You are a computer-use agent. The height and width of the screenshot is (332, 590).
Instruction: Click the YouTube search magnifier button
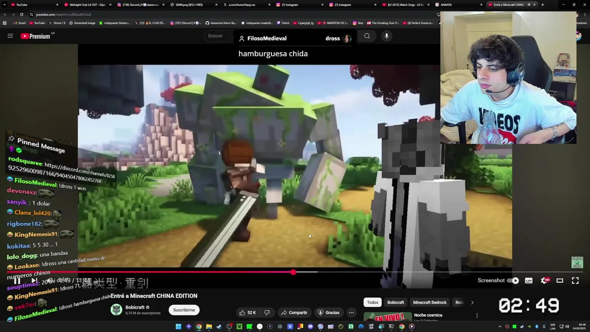pyautogui.click(x=367, y=36)
